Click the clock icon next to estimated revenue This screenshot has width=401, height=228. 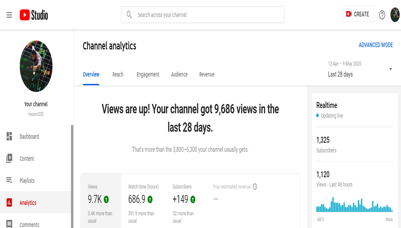pyautogui.click(x=255, y=187)
